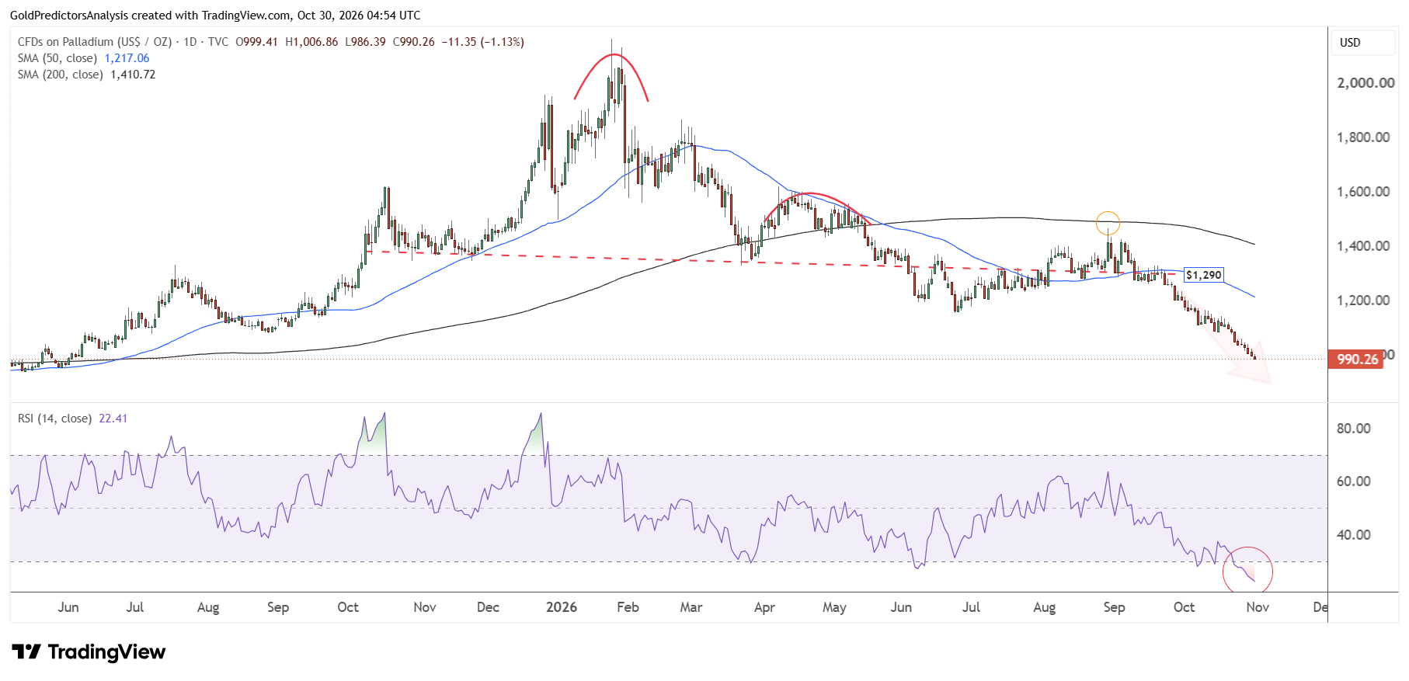Click the GoldPredictorsAnalysis attribution header text
This screenshot has width=1409, height=681.
coord(215,15)
